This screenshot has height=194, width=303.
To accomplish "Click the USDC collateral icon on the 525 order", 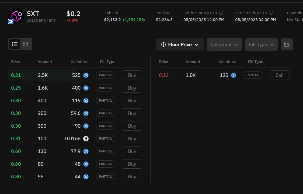I will (x=86, y=75).
